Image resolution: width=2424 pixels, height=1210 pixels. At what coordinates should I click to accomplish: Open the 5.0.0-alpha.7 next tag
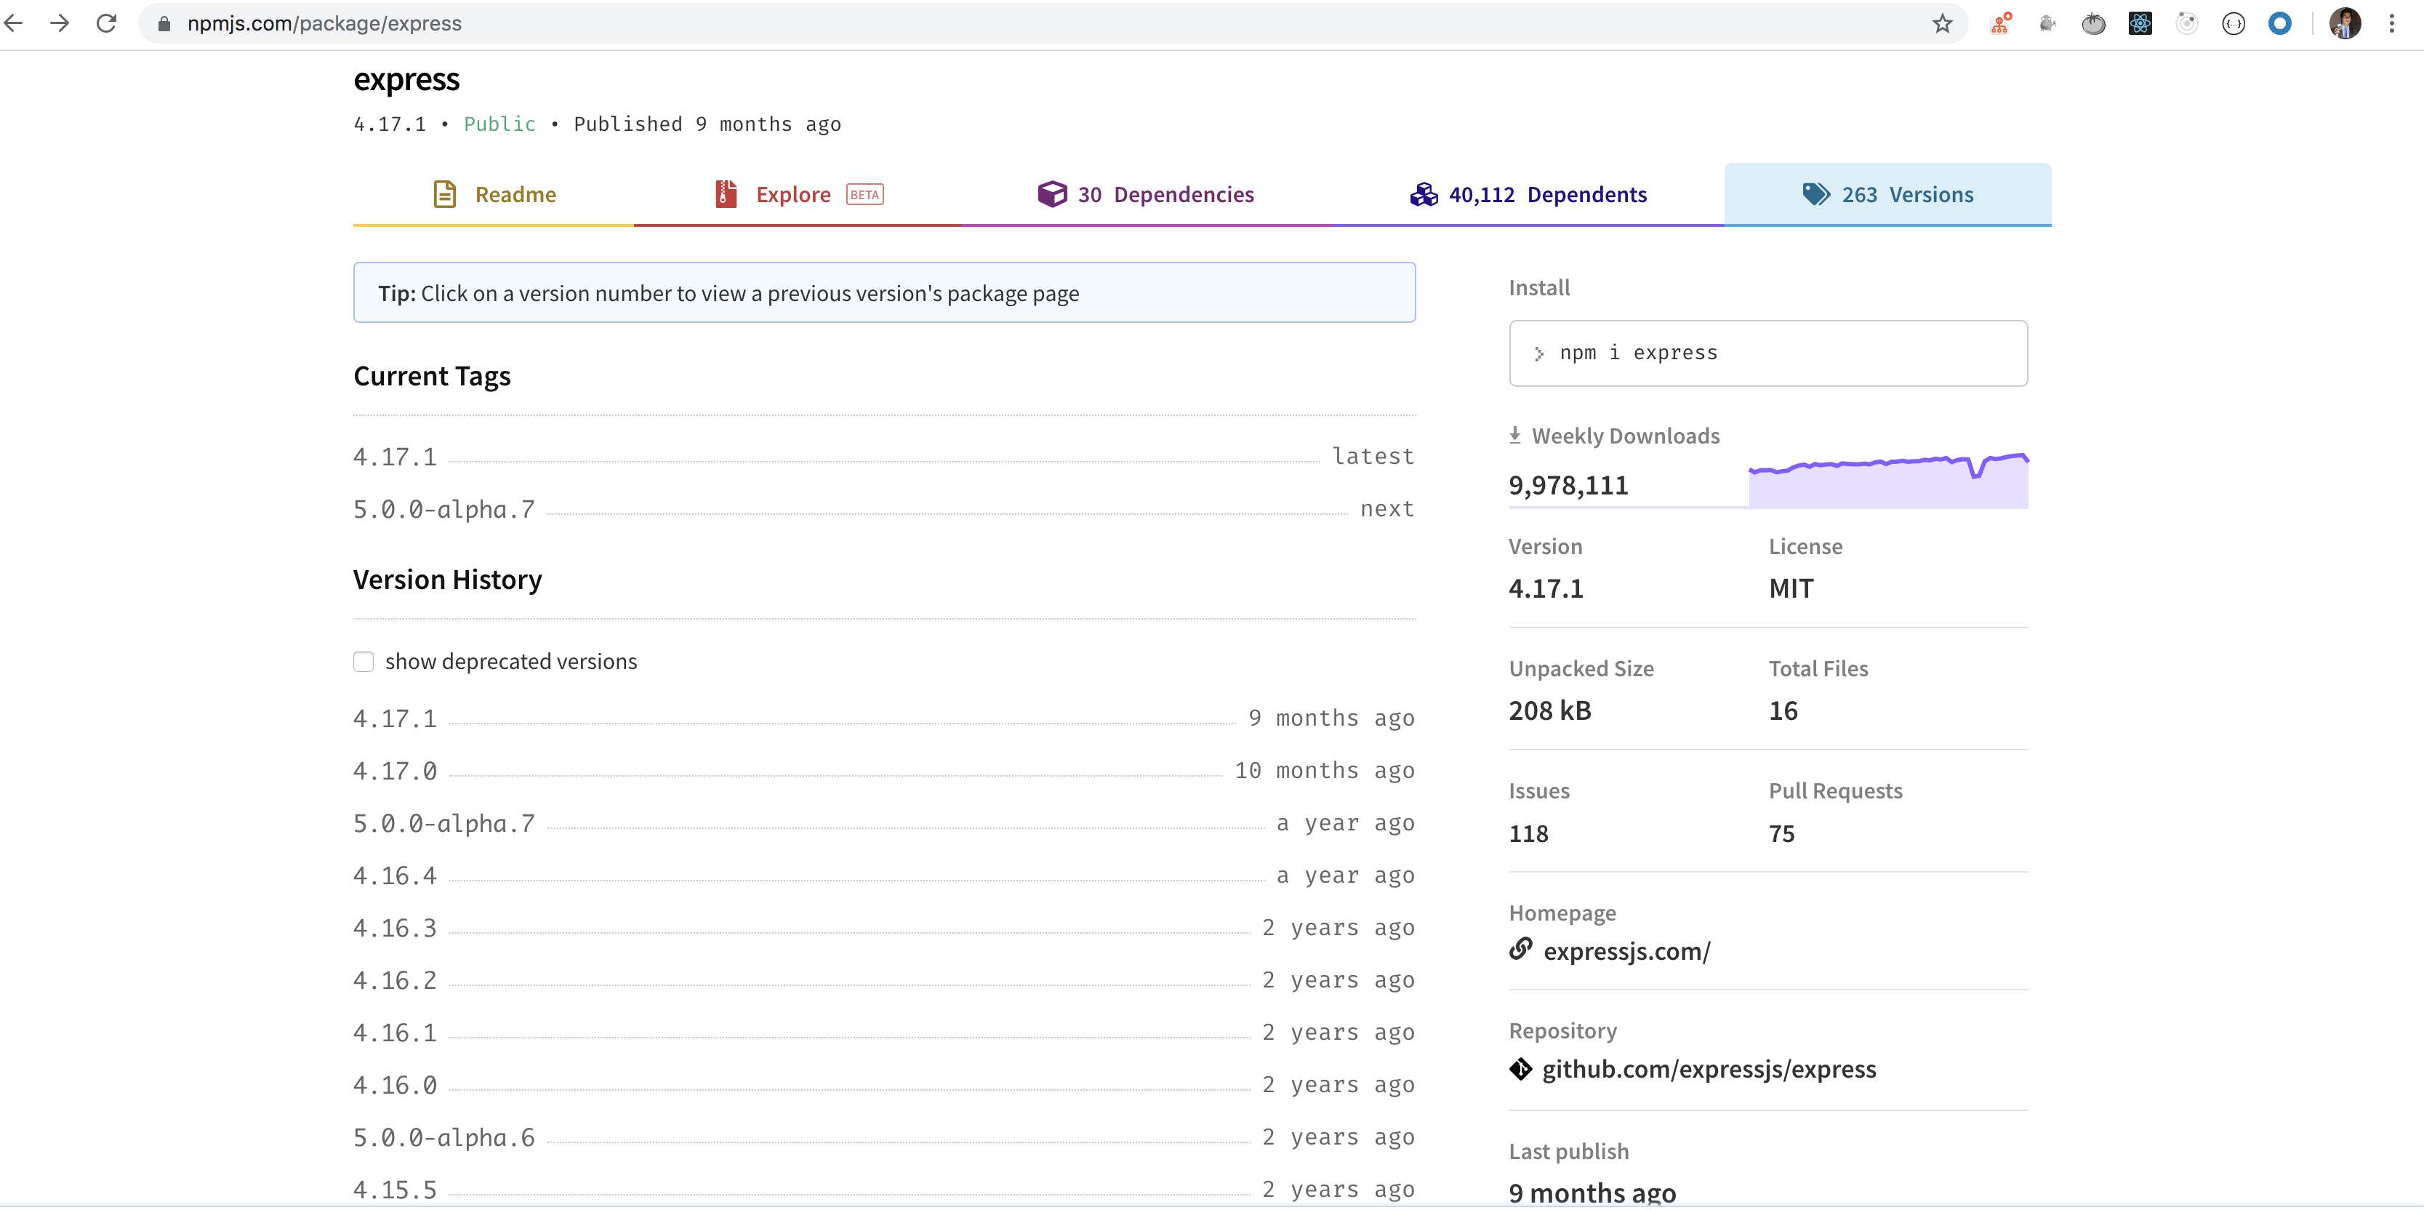444,509
